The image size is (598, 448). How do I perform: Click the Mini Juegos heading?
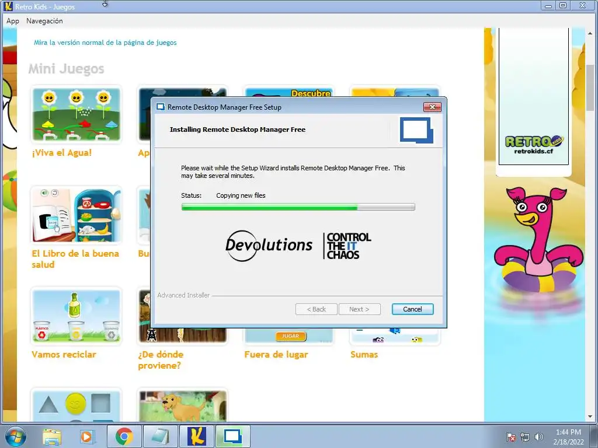click(67, 69)
